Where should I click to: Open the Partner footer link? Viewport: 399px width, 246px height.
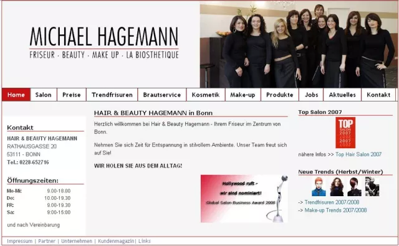tap(47, 241)
